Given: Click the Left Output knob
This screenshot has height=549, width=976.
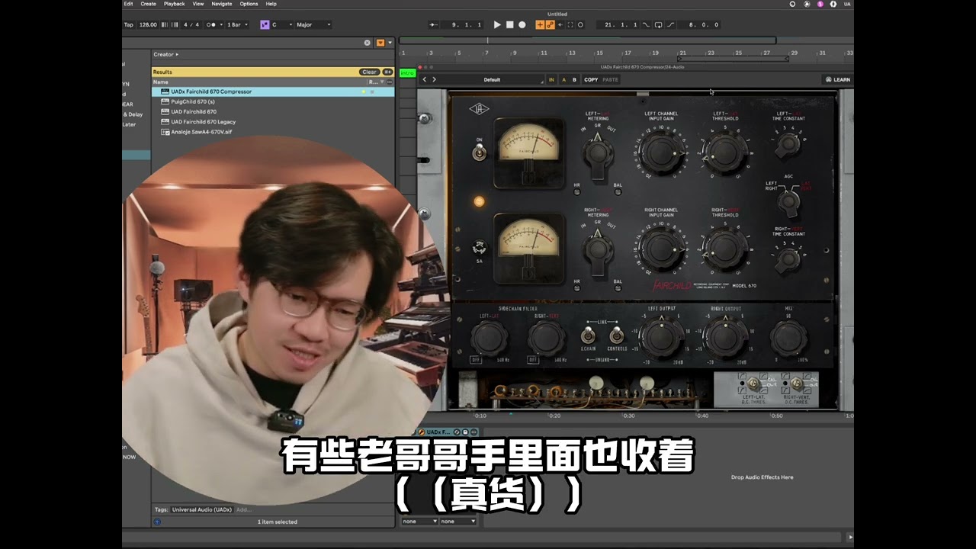Looking at the screenshot, I should pyautogui.click(x=660, y=338).
